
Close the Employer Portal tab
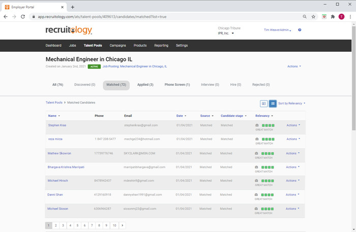tap(62, 7)
